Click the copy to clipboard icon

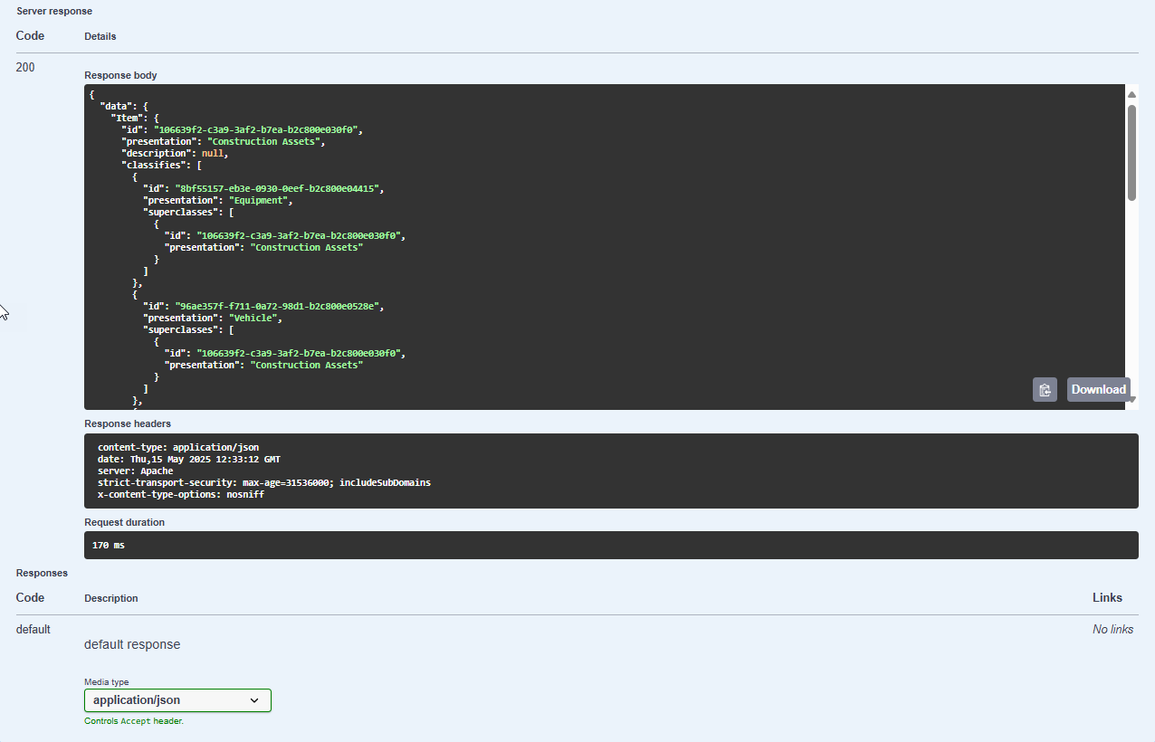coord(1045,390)
